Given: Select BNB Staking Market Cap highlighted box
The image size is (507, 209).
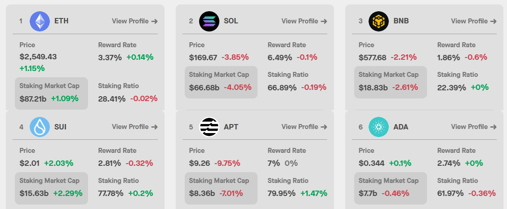Looking at the screenshot, I should 390,82.
